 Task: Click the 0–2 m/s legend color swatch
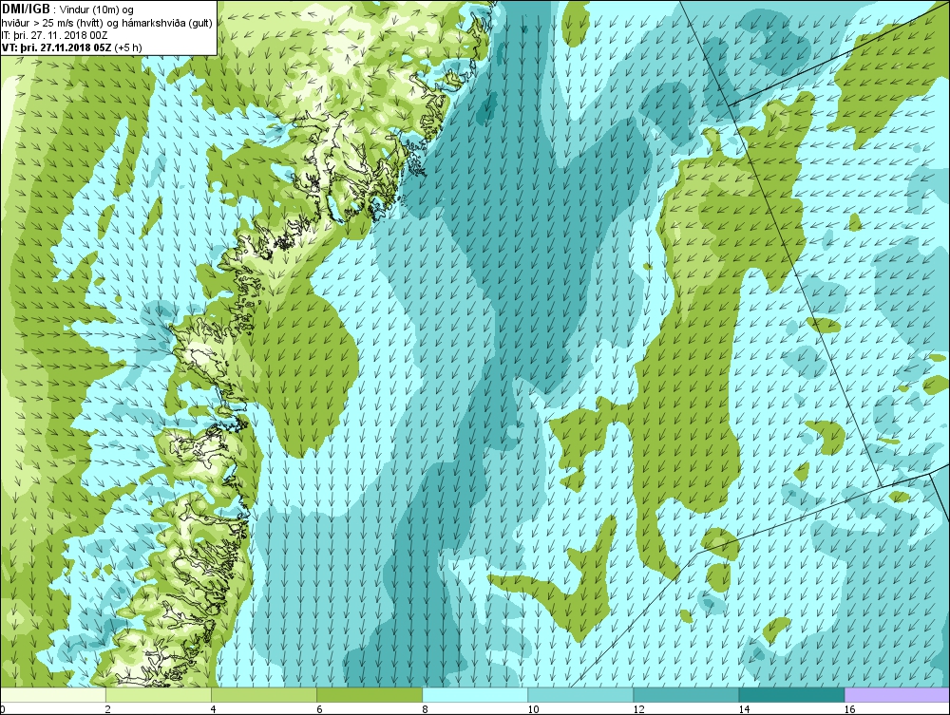[x=53, y=695]
